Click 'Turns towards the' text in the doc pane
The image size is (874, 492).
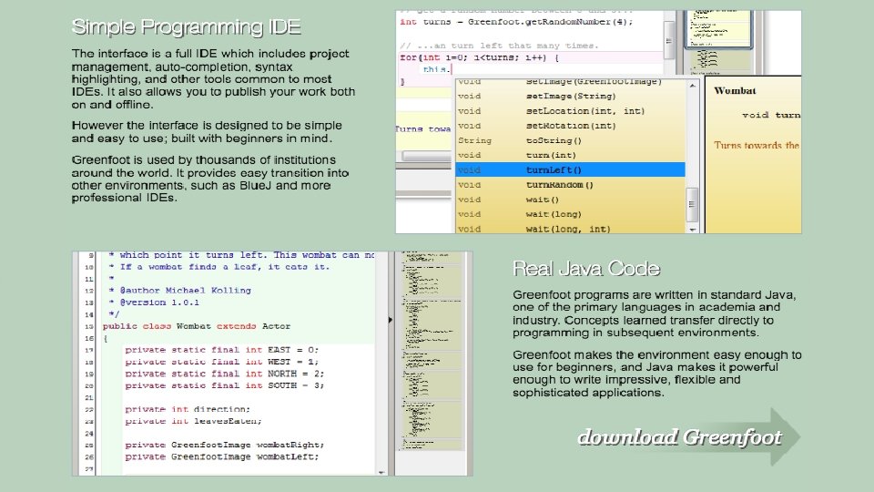(757, 145)
